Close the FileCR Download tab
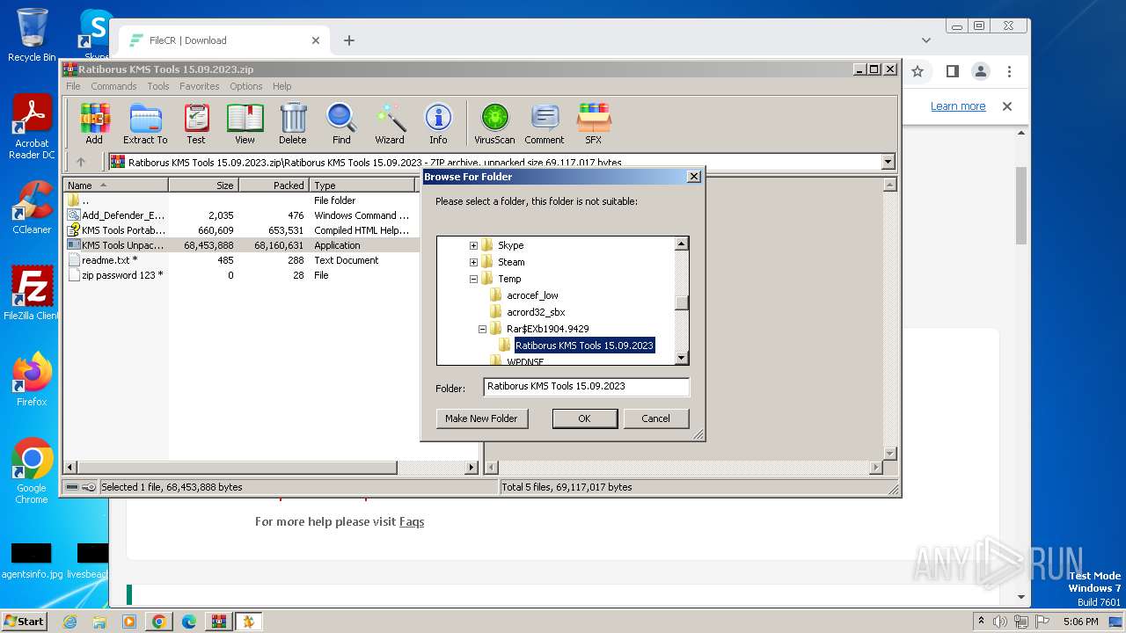The height and width of the screenshot is (633, 1126). [x=316, y=40]
